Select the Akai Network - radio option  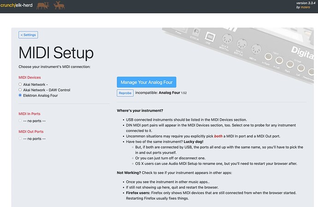[x=20, y=84]
